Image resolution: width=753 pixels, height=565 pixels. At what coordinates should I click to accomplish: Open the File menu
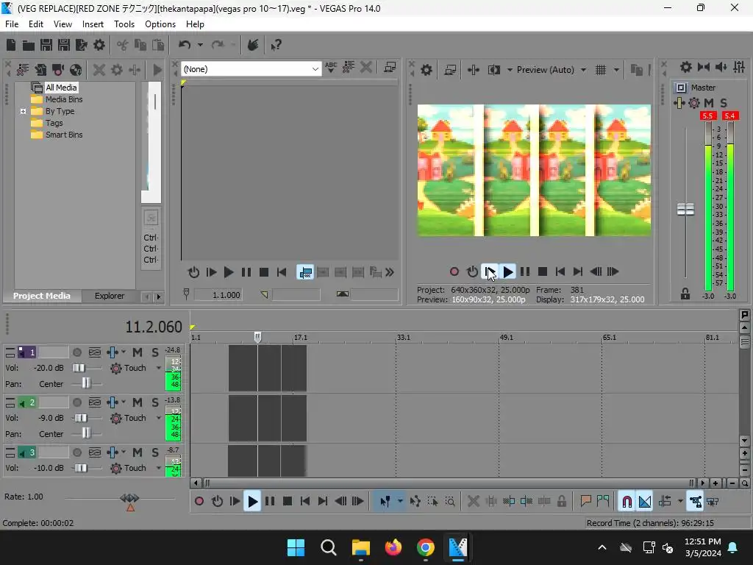click(x=12, y=24)
